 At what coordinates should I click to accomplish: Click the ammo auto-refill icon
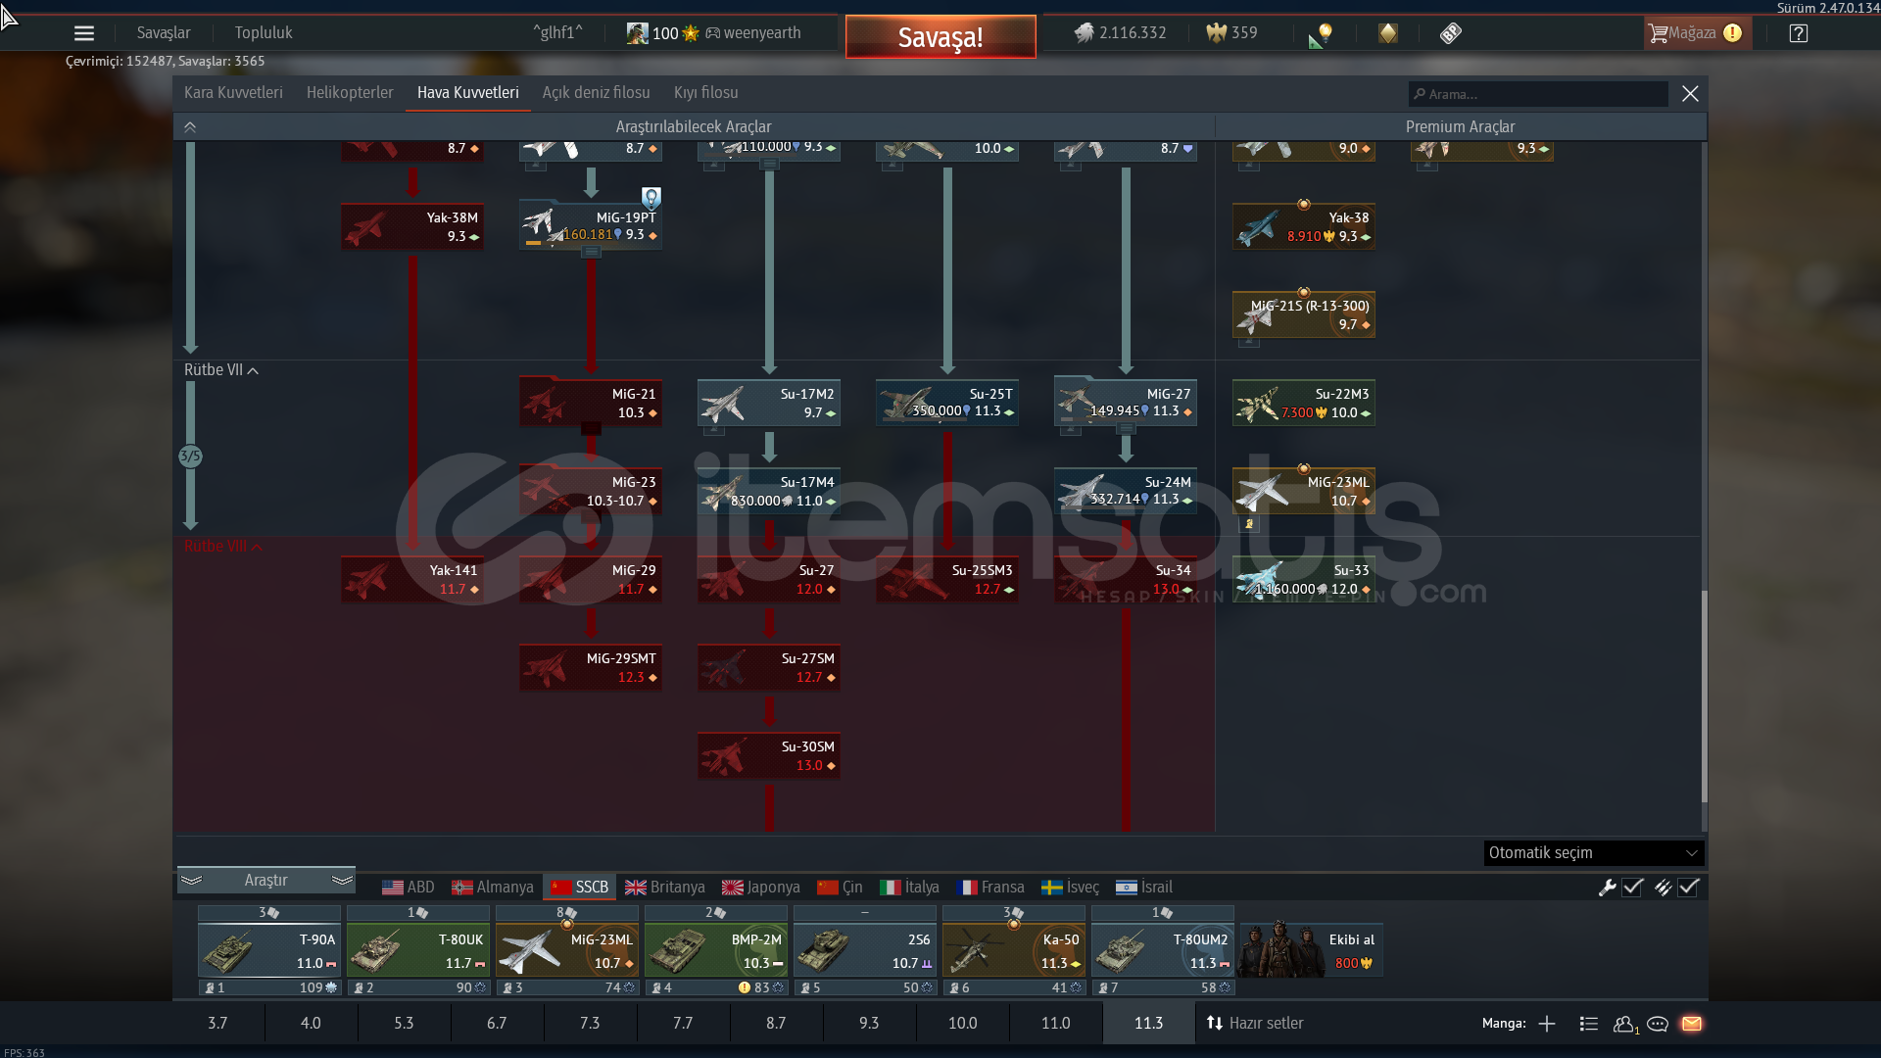(1663, 888)
